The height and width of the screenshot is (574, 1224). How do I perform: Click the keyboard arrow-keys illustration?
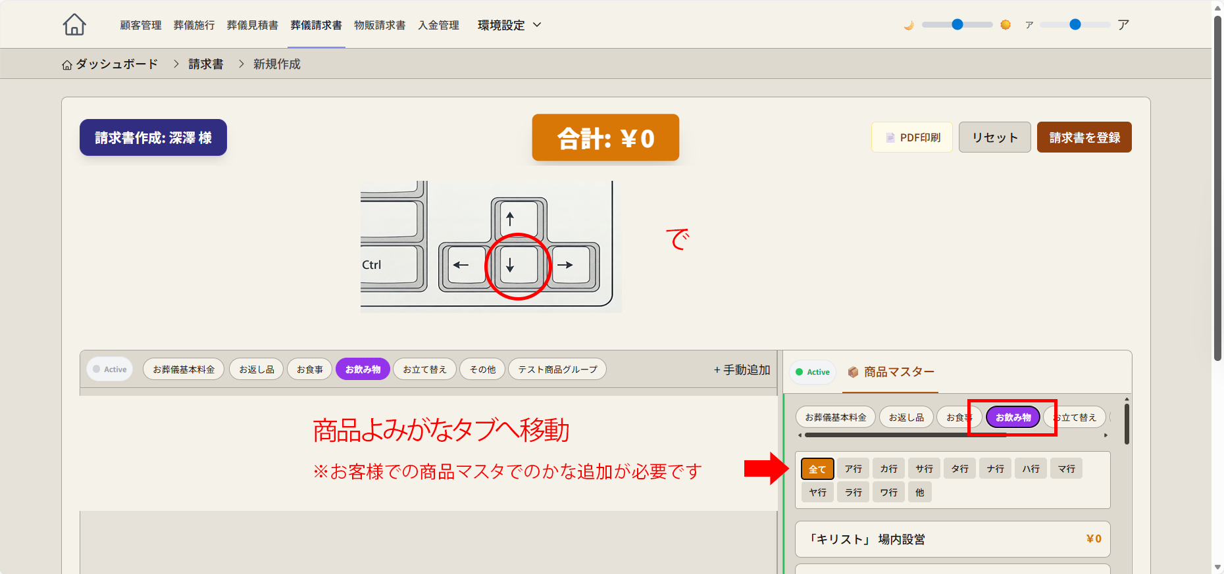(491, 247)
